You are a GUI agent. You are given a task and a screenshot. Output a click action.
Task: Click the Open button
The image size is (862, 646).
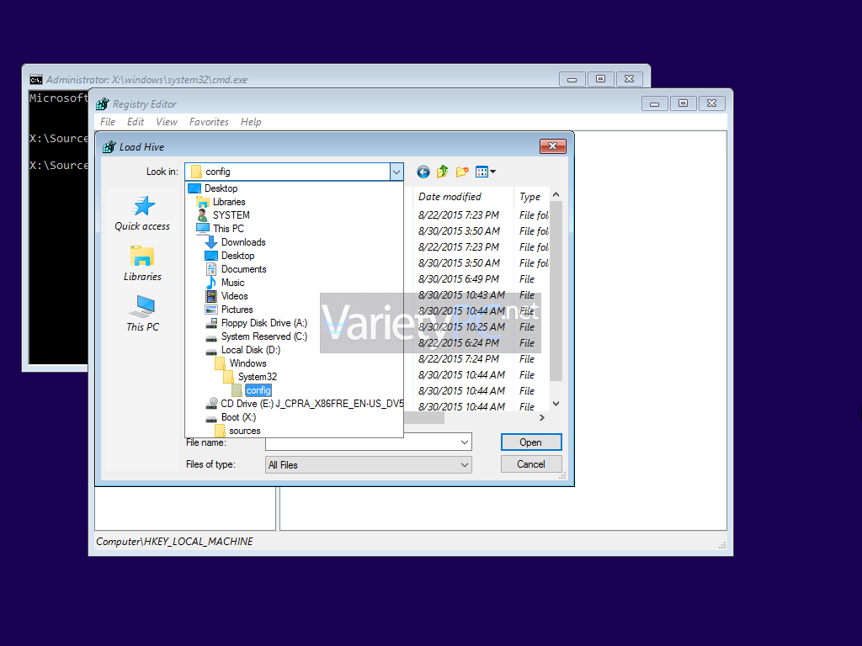pos(531,442)
